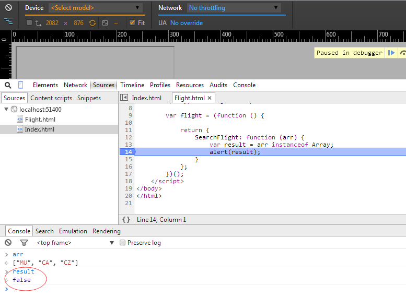The image size is (406, 297).
Task: Resume script execution in paused overlay
Action: [x=391, y=53]
